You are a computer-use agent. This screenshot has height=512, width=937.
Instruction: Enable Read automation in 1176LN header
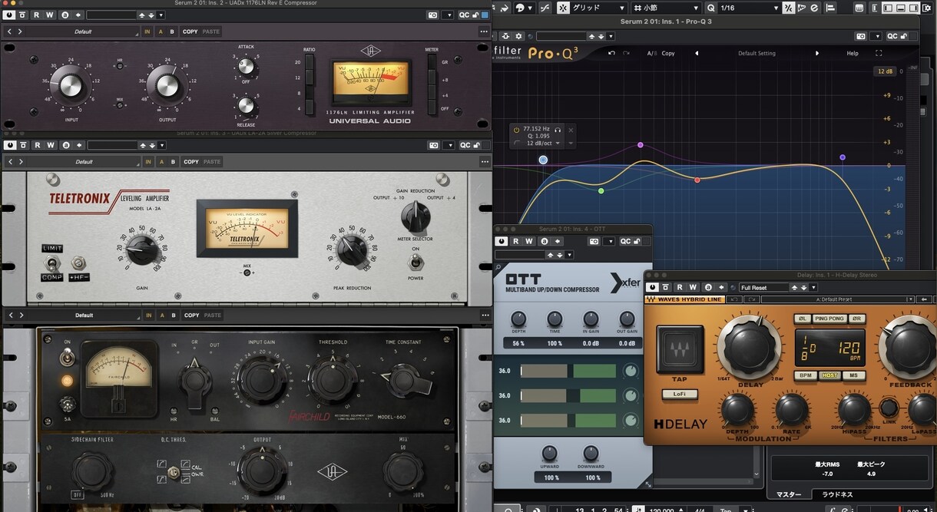tap(36, 15)
